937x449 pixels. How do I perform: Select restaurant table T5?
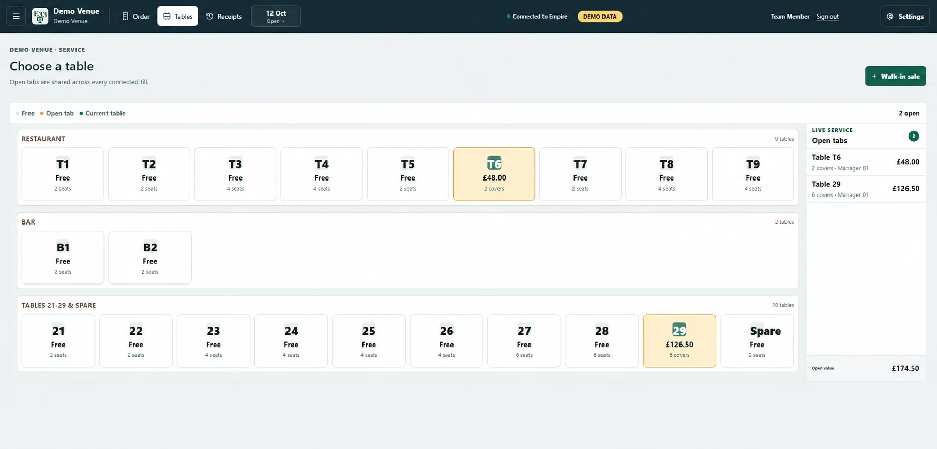click(x=408, y=174)
